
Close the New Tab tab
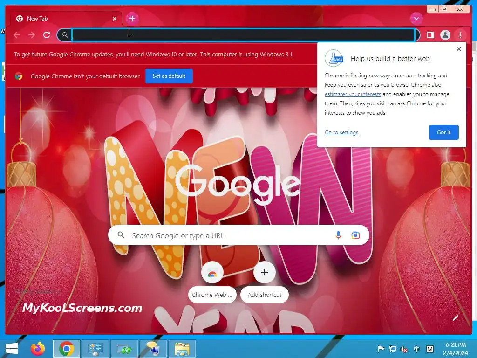point(115,19)
